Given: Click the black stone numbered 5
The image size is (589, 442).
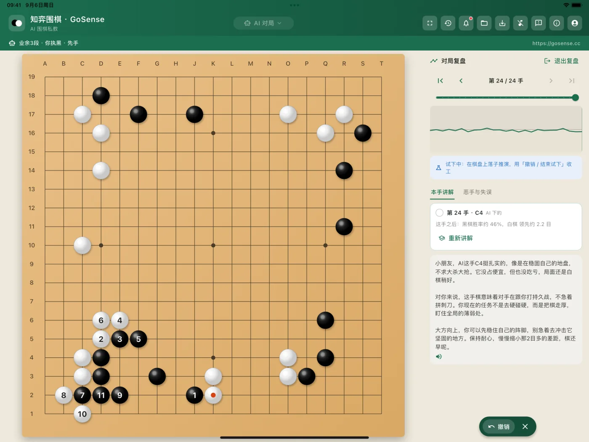Looking at the screenshot, I should (138, 339).
